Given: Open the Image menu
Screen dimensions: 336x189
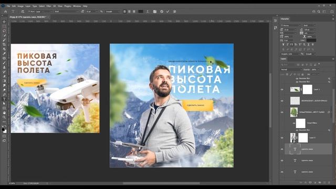Looking at the screenshot, I should coord(20,6).
